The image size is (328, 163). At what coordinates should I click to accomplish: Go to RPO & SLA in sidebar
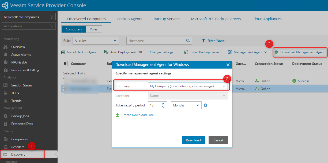[x=19, y=62]
